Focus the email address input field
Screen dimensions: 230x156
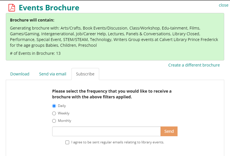(x=106, y=131)
